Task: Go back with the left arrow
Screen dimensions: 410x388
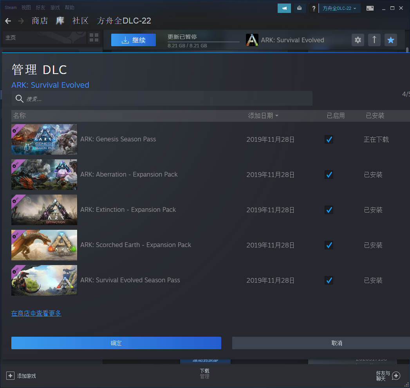Action: [8, 21]
